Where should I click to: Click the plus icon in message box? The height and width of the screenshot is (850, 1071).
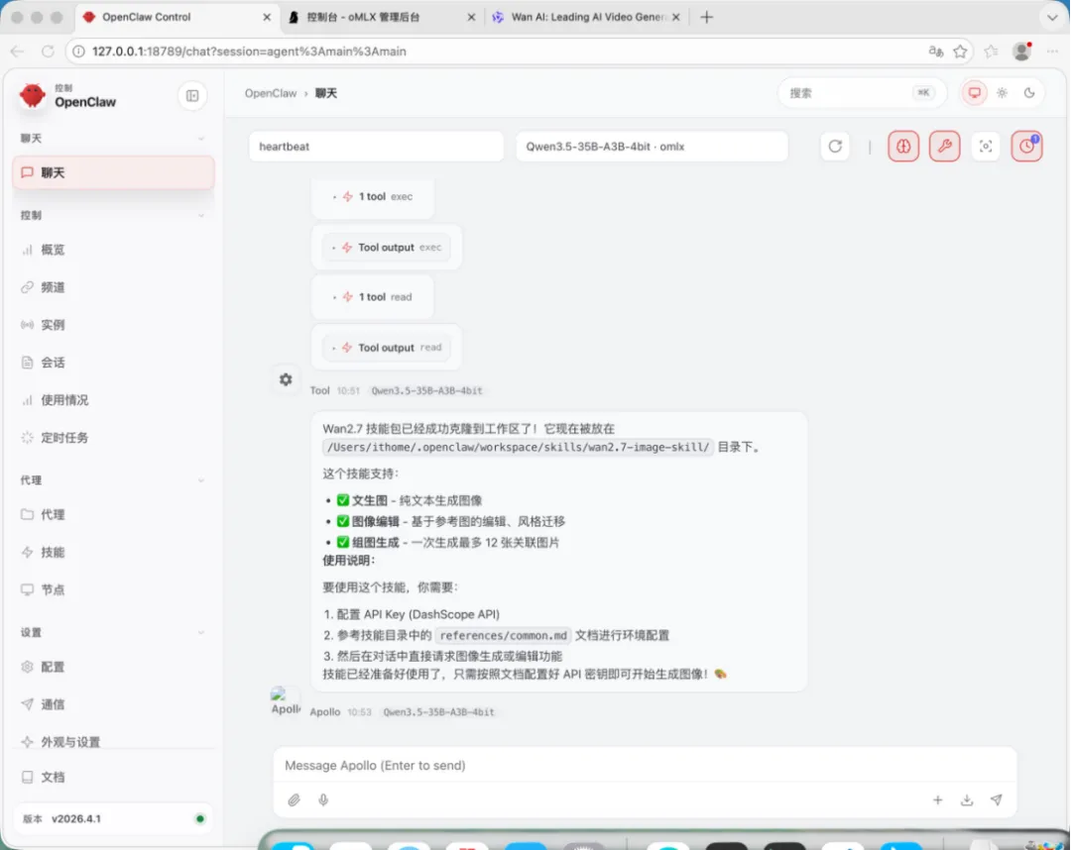(x=937, y=799)
